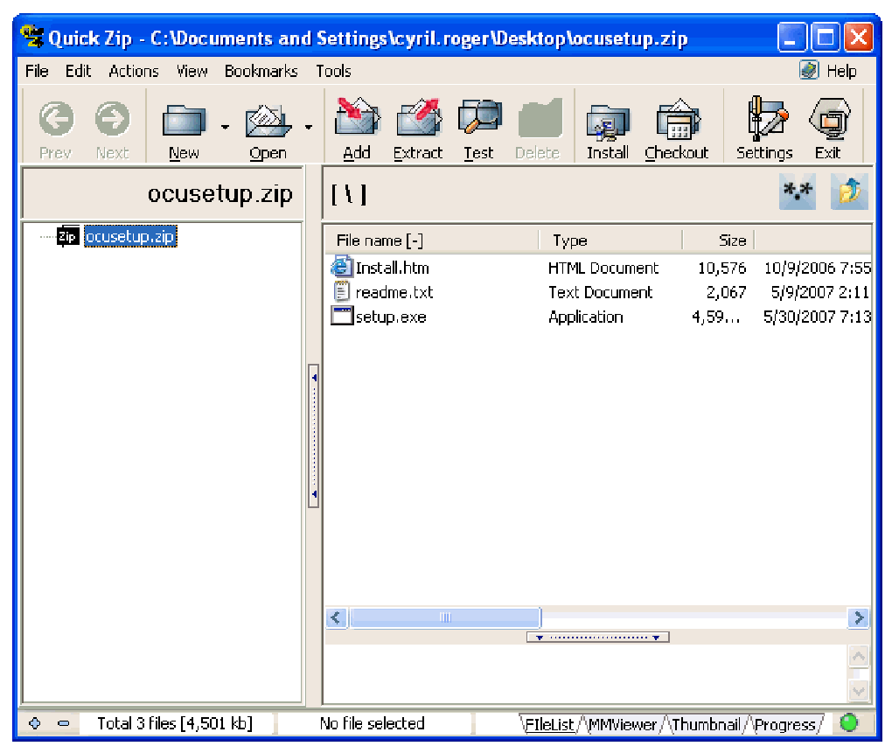892x753 pixels.
Task: Switch to the Thumbnail tab
Action: [x=706, y=724]
